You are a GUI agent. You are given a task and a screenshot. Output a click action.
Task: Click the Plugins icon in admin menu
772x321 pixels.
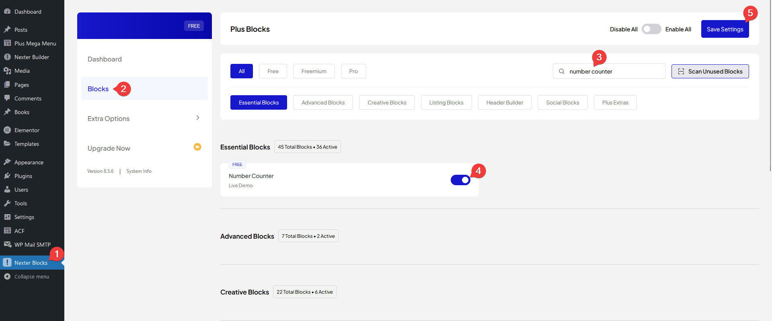(7, 176)
